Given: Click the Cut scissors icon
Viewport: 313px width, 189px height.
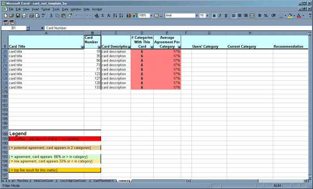Looking at the screenshot, I should point(51,15).
